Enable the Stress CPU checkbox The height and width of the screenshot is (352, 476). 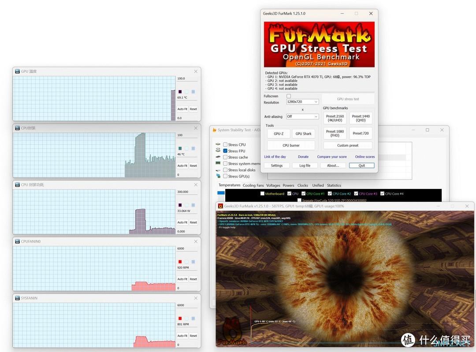pos(225,145)
